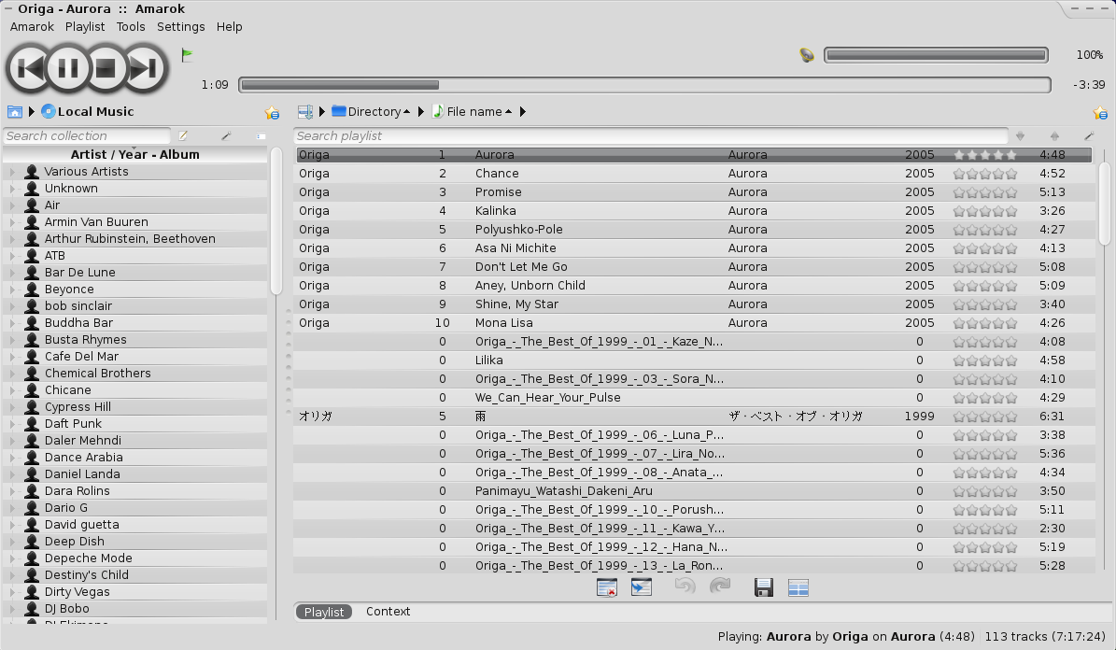The height and width of the screenshot is (650, 1116).
Task: Click Local Music breadcrumb label
Action: click(96, 112)
